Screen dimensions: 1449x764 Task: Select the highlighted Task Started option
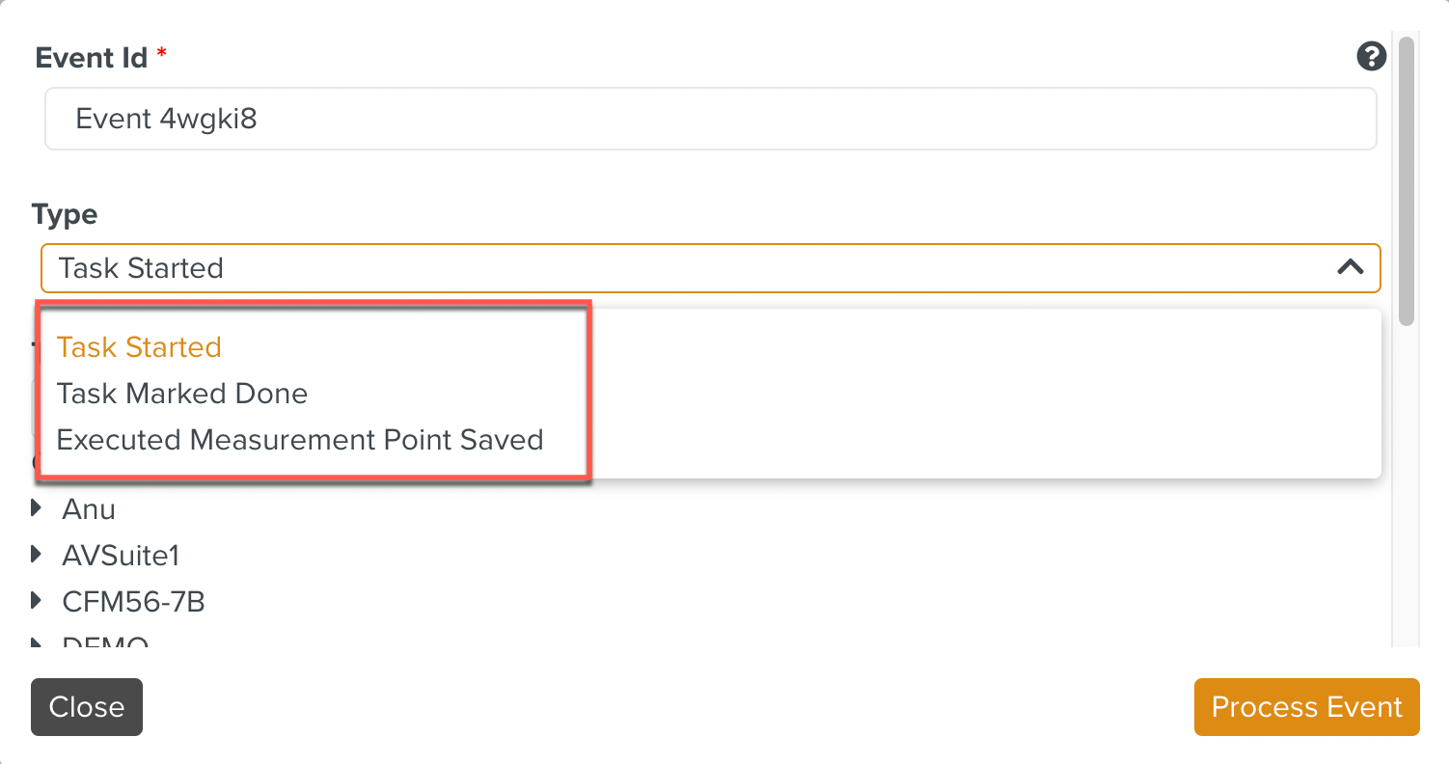[x=139, y=346]
